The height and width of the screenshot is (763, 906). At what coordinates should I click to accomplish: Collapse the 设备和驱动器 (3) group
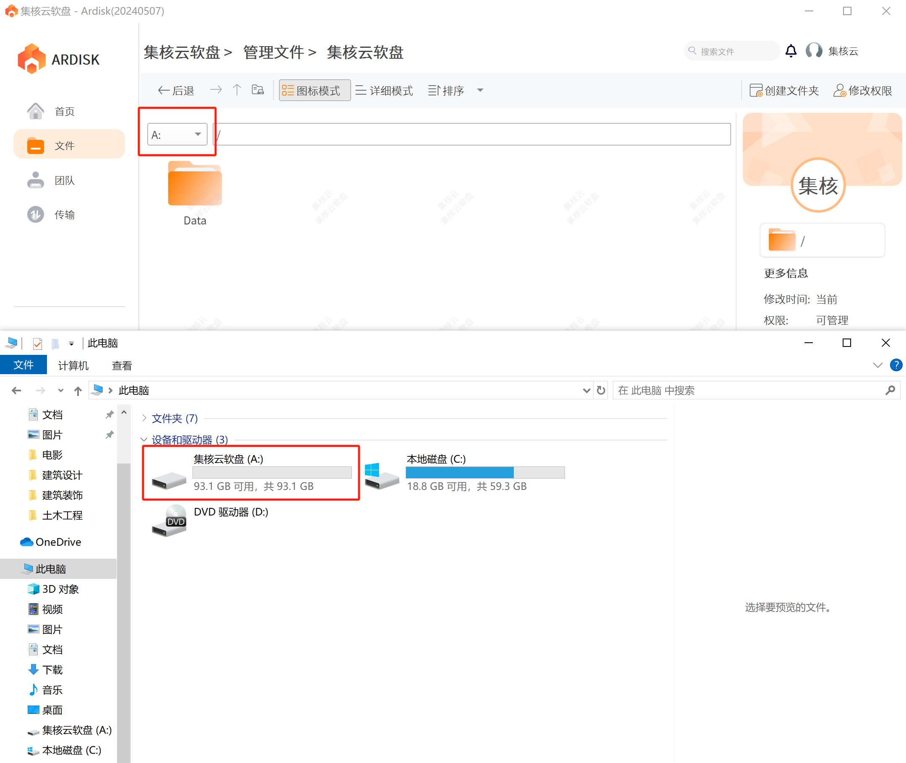coord(144,440)
